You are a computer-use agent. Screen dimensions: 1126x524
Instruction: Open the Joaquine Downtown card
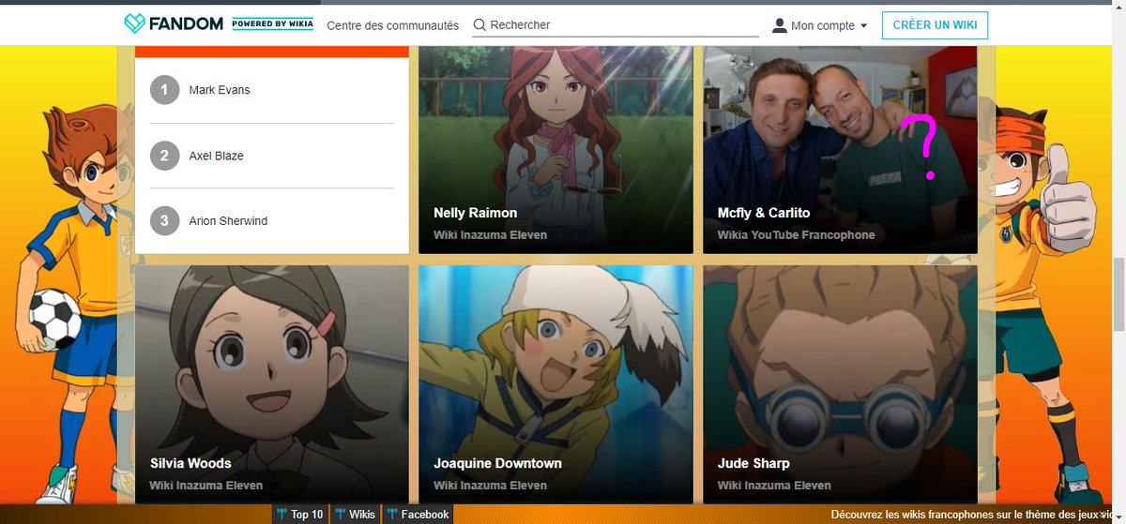tap(555, 384)
